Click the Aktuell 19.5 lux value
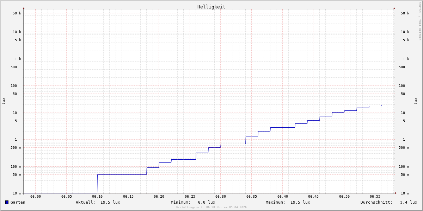The image size is (423, 211). (110, 202)
